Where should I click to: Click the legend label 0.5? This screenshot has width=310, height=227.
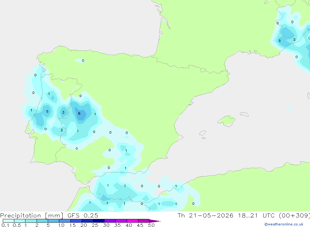point(17,225)
